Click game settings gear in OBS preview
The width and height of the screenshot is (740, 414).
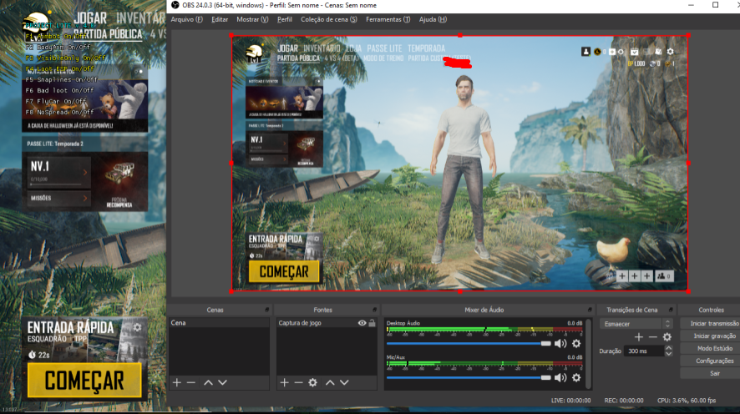(670, 52)
